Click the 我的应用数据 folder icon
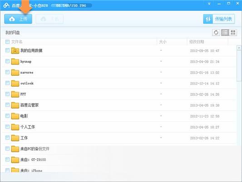This screenshot has width=242, height=182. pyautogui.click(x=15, y=51)
